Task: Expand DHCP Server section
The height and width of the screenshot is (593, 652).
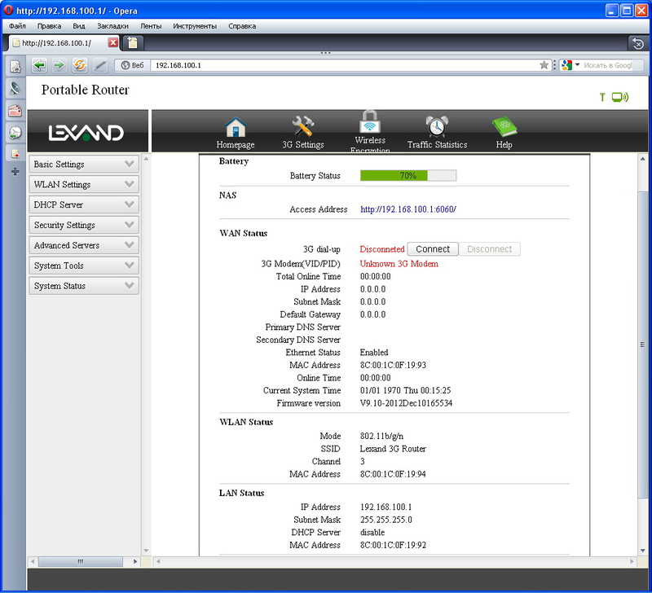Action: point(84,205)
